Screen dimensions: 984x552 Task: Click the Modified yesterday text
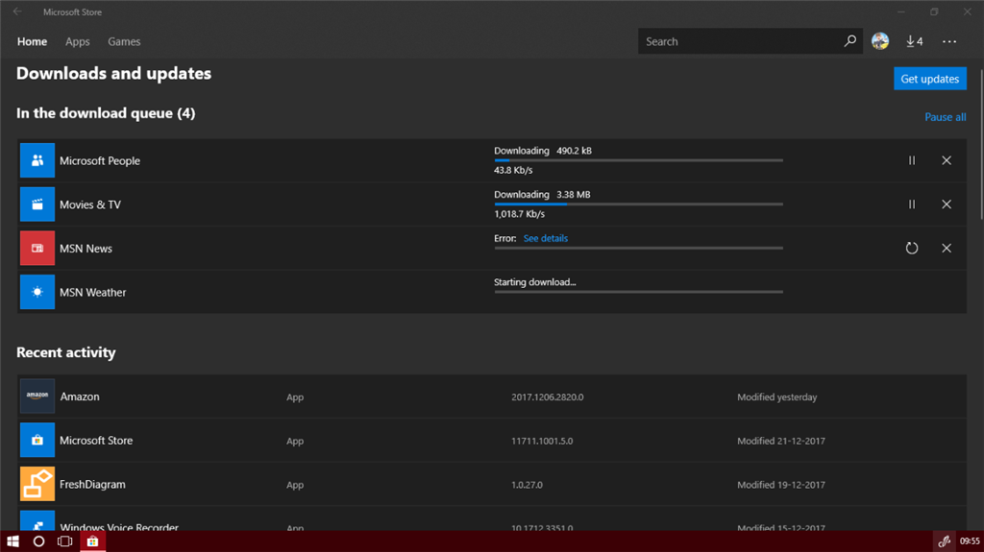pyautogui.click(x=776, y=397)
